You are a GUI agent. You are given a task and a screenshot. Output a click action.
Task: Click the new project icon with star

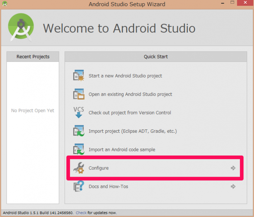coord(79,76)
